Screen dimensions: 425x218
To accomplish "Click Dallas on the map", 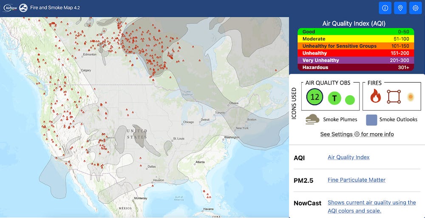I will [x=151, y=166].
